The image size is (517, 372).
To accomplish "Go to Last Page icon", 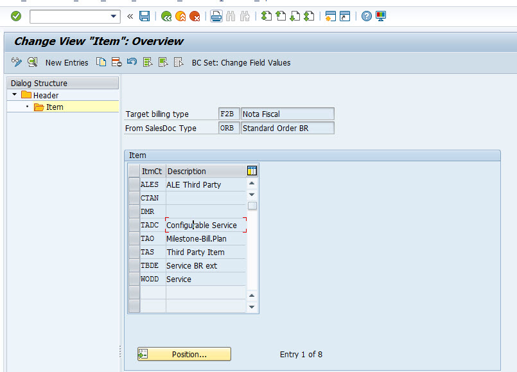I will (x=309, y=16).
